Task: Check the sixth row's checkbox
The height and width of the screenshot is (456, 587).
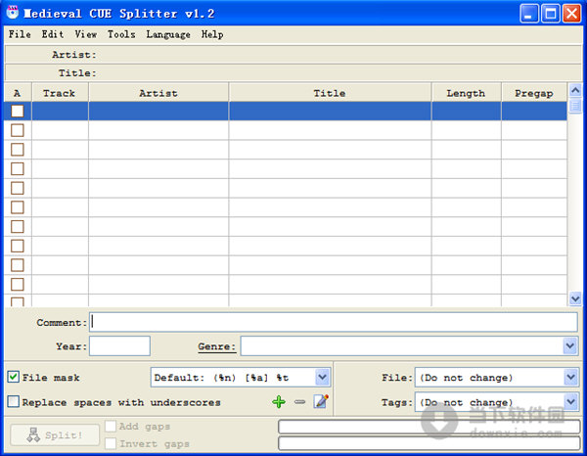Action: click(x=18, y=207)
